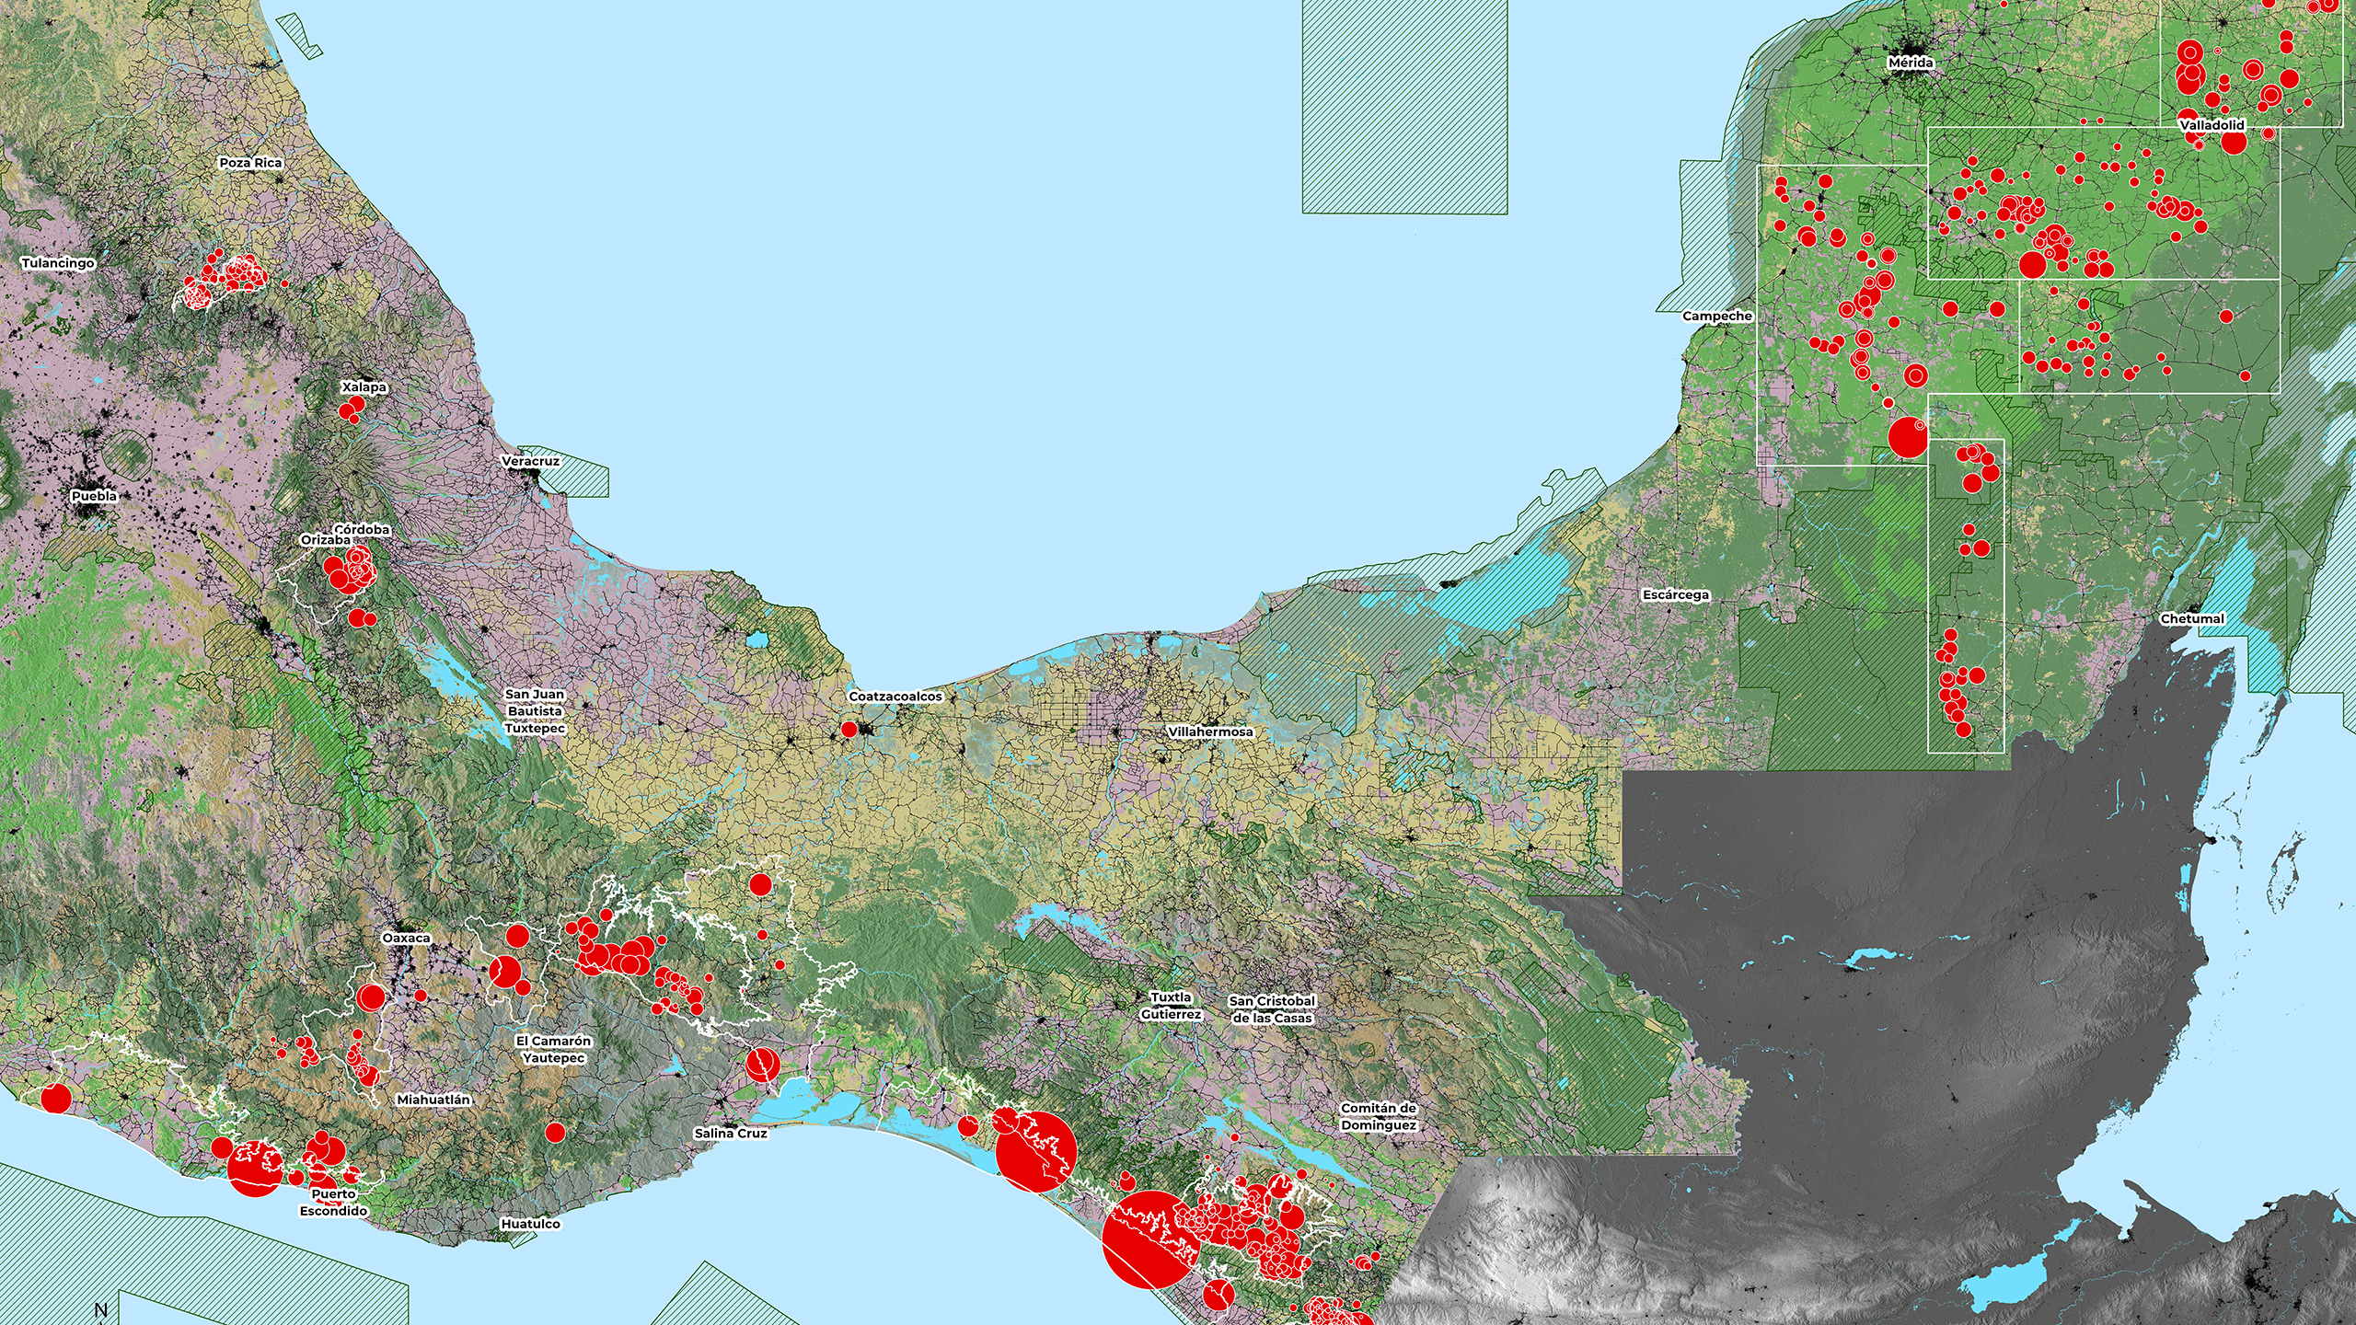The height and width of the screenshot is (1325, 2356).
Task: Select the Tulancingo map label
Action: point(58,263)
